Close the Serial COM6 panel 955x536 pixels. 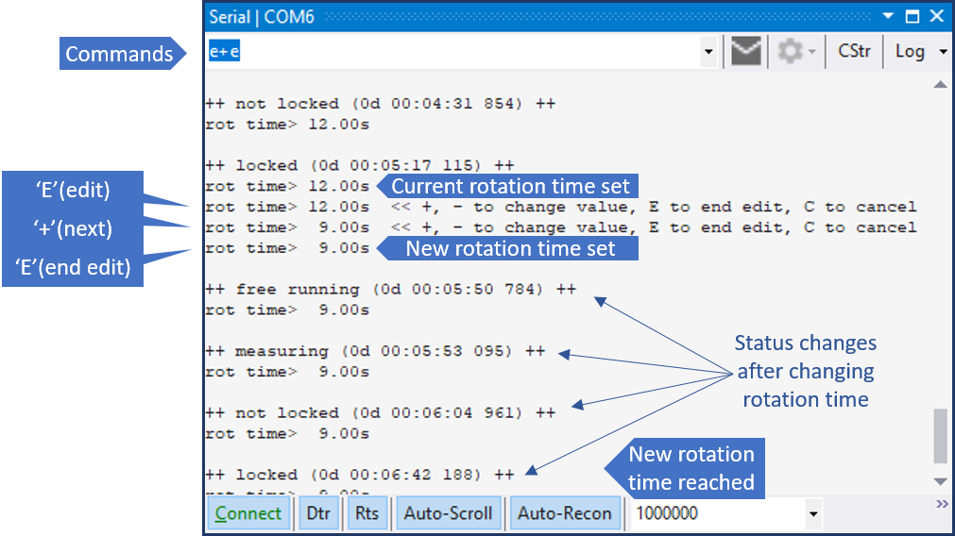tap(937, 16)
